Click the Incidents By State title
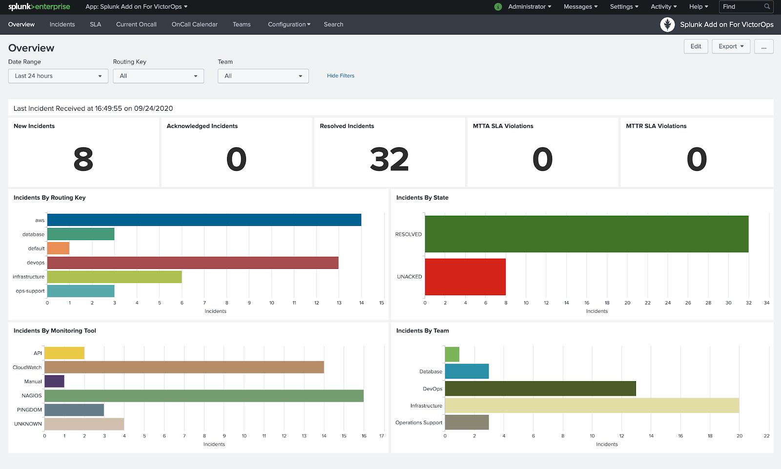Viewport: 781px width, 469px height. tap(422, 198)
